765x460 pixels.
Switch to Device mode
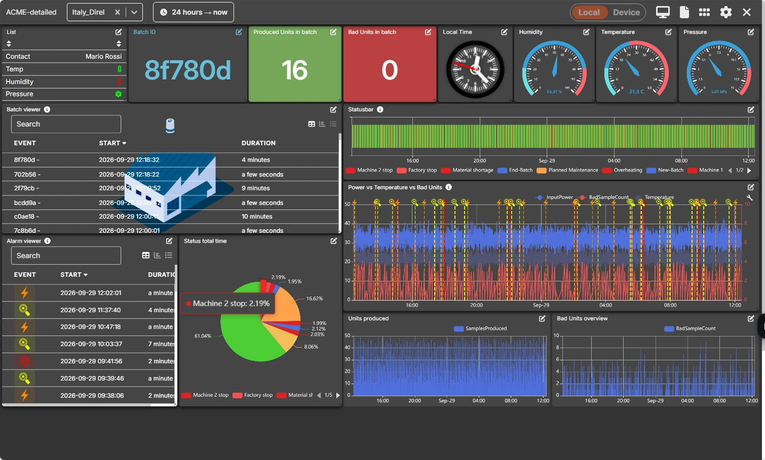pyautogui.click(x=626, y=12)
